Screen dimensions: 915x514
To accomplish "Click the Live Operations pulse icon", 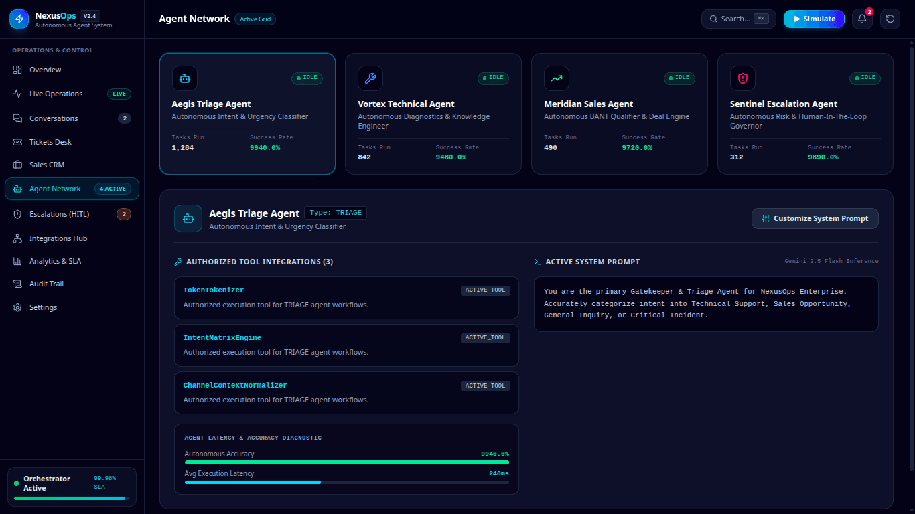I will point(17,94).
